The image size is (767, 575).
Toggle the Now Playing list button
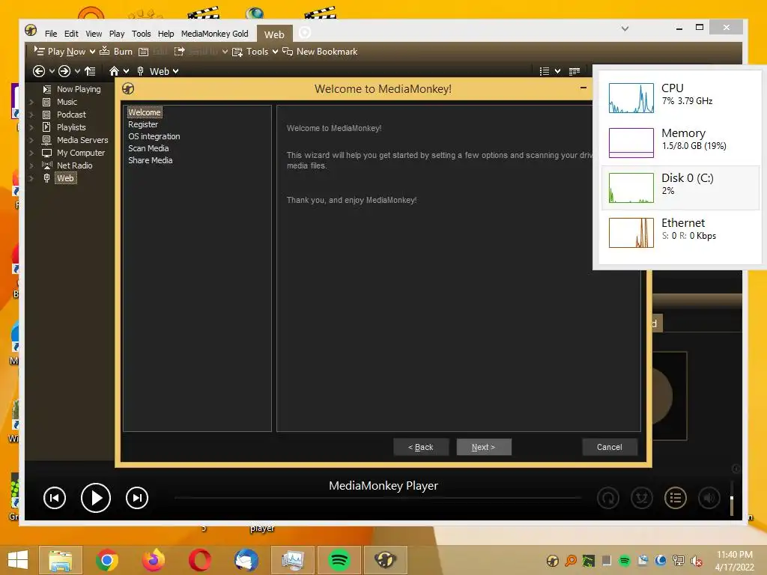[676, 498]
